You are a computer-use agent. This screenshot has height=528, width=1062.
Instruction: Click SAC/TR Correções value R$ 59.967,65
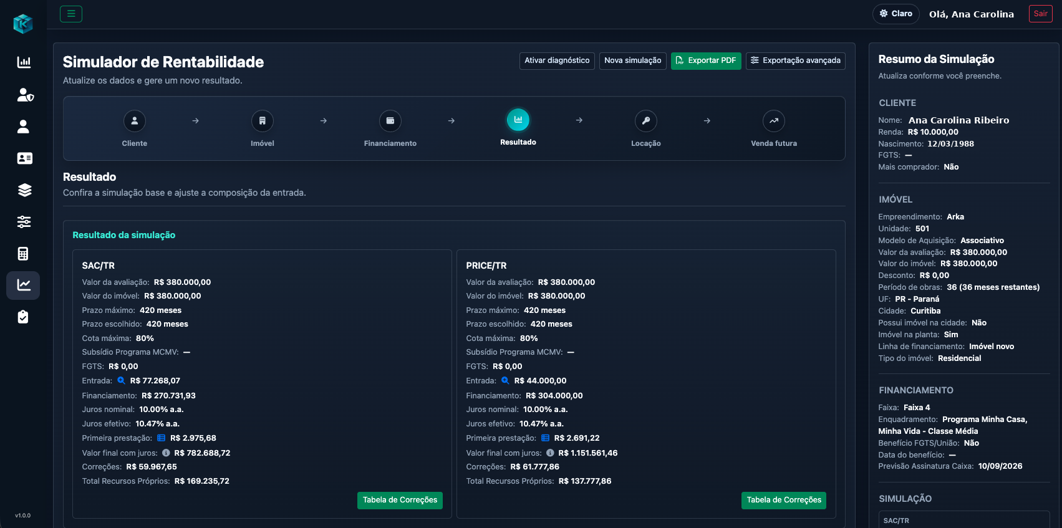(x=152, y=467)
